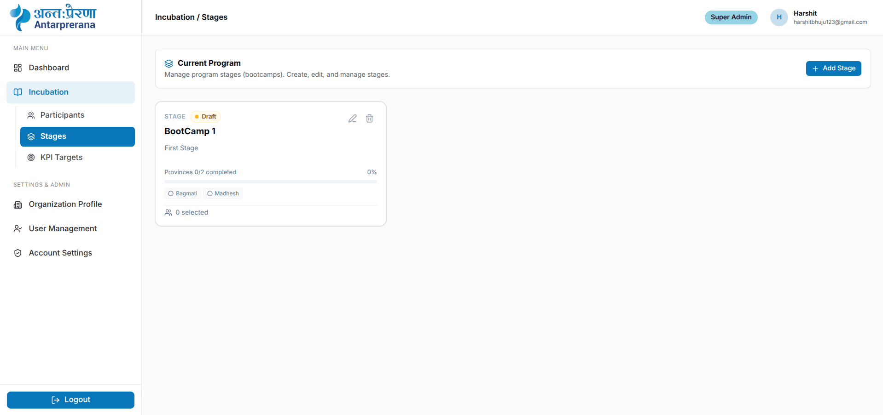883x415 pixels.
Task: Select the Incubation menu item
Action: [70, 92]
